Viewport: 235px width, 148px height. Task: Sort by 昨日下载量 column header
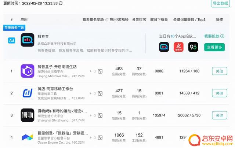[x=159, y=19]
